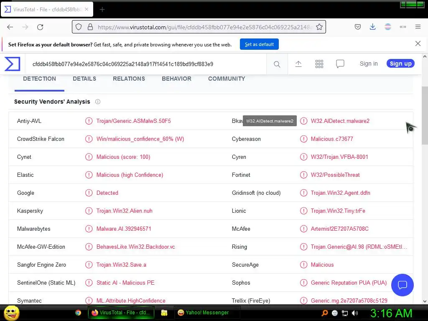Open the Firefox downloads icon
Viewport: 428px width, 321px height.
click(372, 27)
